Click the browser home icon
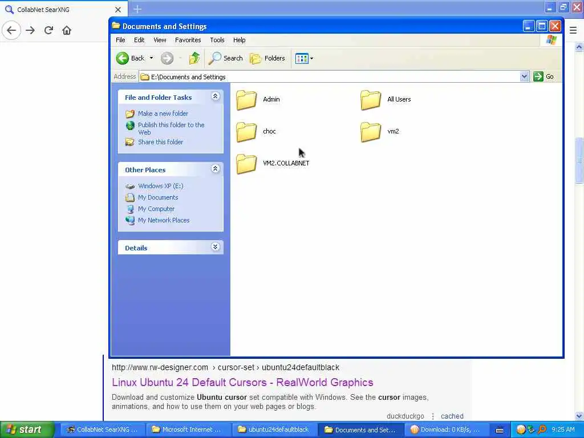This screenshot has width=584, height=438. tap(67, 30)
